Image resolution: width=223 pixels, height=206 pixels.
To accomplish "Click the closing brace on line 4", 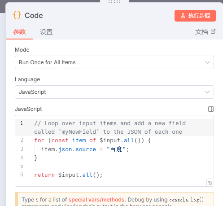I will [x=36, y=158].
